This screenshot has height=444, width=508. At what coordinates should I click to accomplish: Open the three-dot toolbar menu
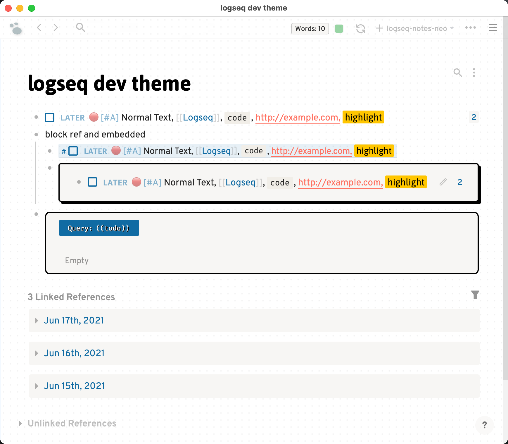click(x=471, y=28)
